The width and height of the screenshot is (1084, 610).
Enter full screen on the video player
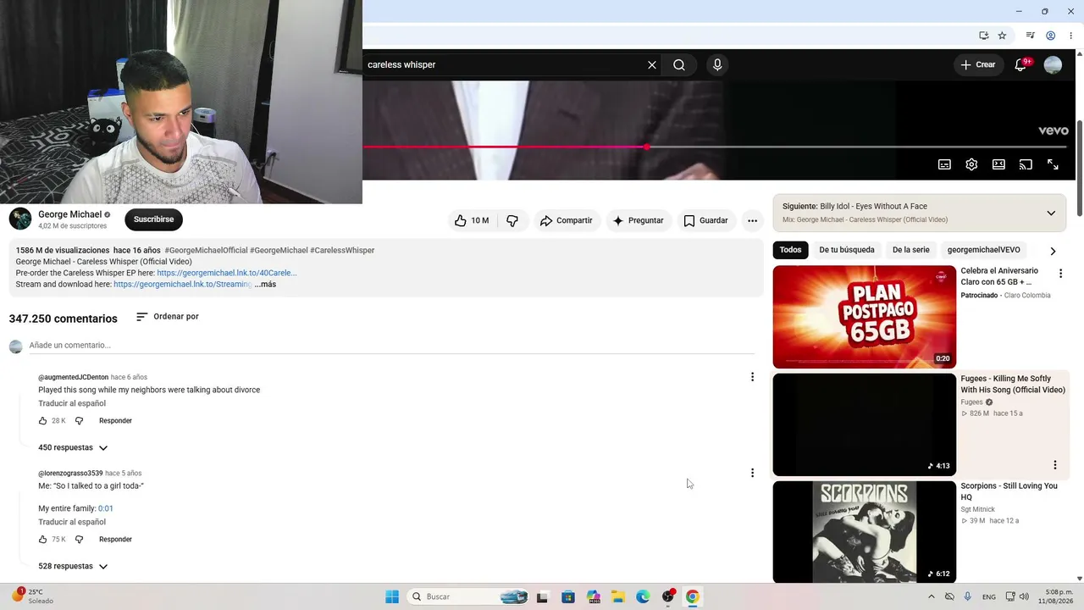1053,164
